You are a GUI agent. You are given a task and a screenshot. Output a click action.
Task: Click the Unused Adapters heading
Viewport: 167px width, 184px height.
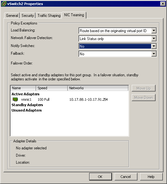point(27,110)
